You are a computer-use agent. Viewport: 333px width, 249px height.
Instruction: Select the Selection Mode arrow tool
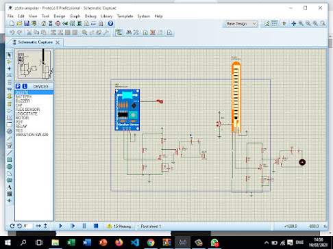pyautogui.click(x=10, y=55)
